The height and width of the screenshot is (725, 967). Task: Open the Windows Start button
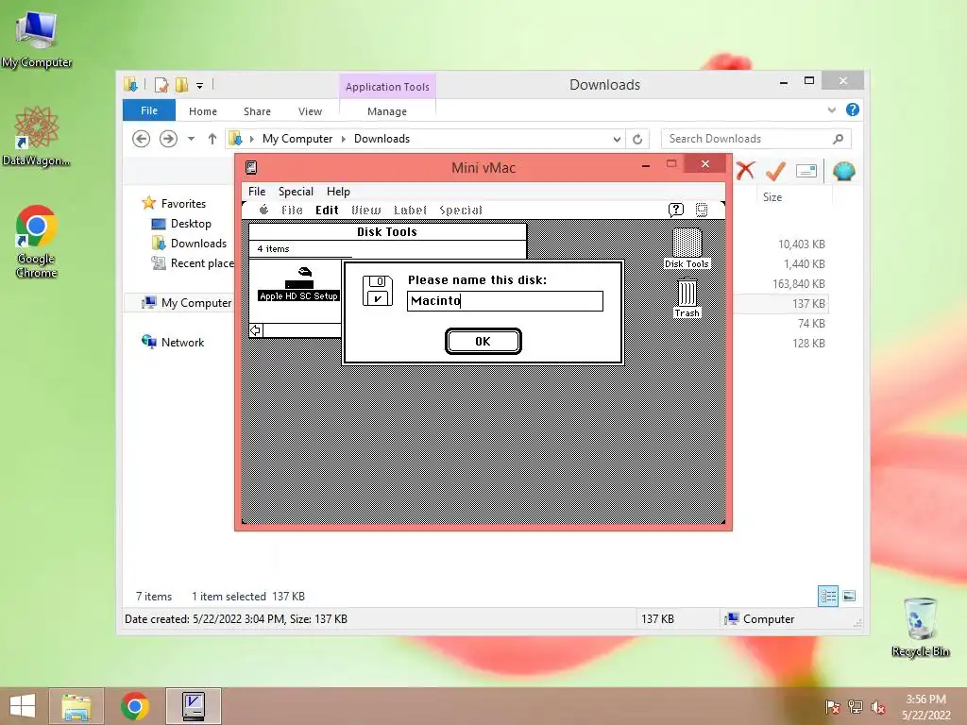pos(23,706)
